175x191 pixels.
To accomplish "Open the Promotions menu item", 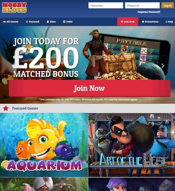I will (x=150, y=22).
